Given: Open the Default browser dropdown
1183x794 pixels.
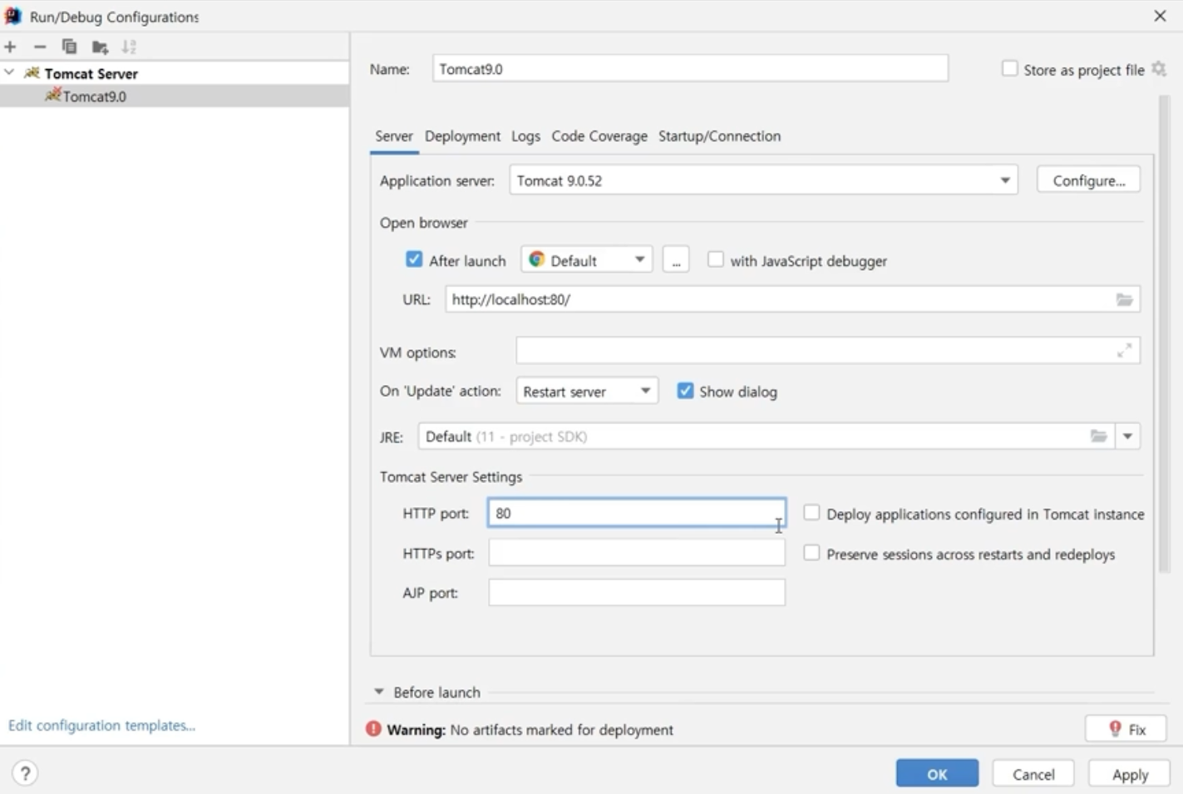Looking at the screenshot, I should 587,259.
